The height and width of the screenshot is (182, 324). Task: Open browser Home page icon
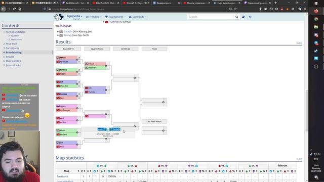[x=20, y=9]
